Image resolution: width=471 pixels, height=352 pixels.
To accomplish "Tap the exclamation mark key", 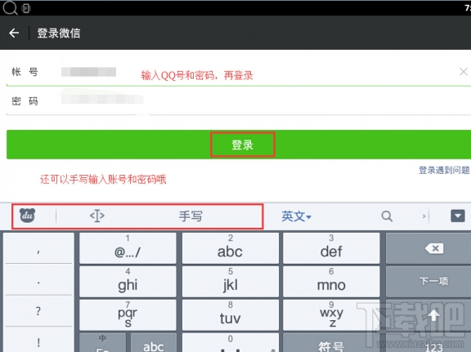I will (x=38, y=340).
